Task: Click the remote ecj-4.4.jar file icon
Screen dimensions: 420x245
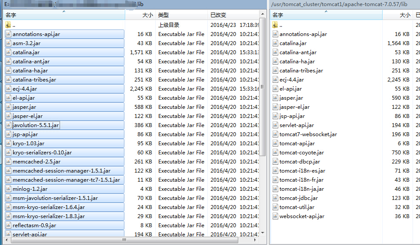Action: pos(275,79)
